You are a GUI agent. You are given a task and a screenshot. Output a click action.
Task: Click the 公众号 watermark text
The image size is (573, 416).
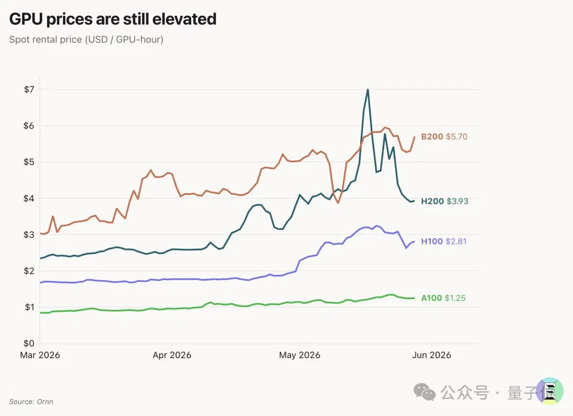(464, 393)
